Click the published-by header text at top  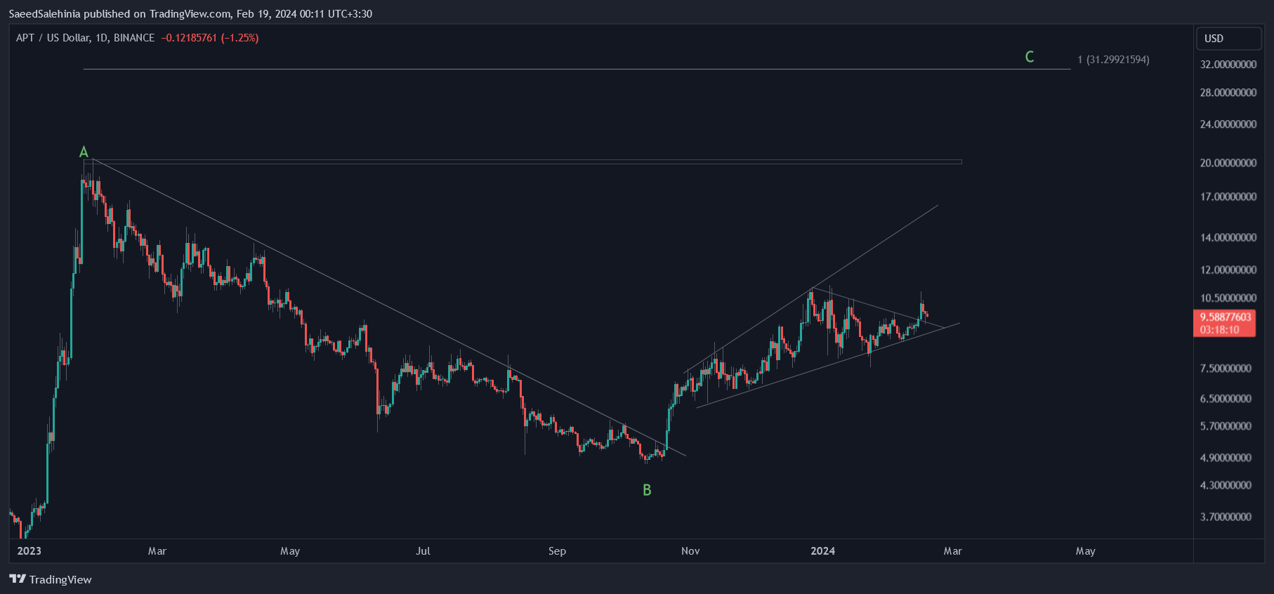tap(190, 14)
